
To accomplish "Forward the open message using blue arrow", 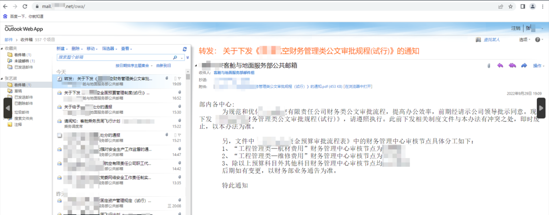I will (x=524, y=66).
